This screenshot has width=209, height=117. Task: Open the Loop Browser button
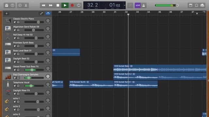pos(197,5)
